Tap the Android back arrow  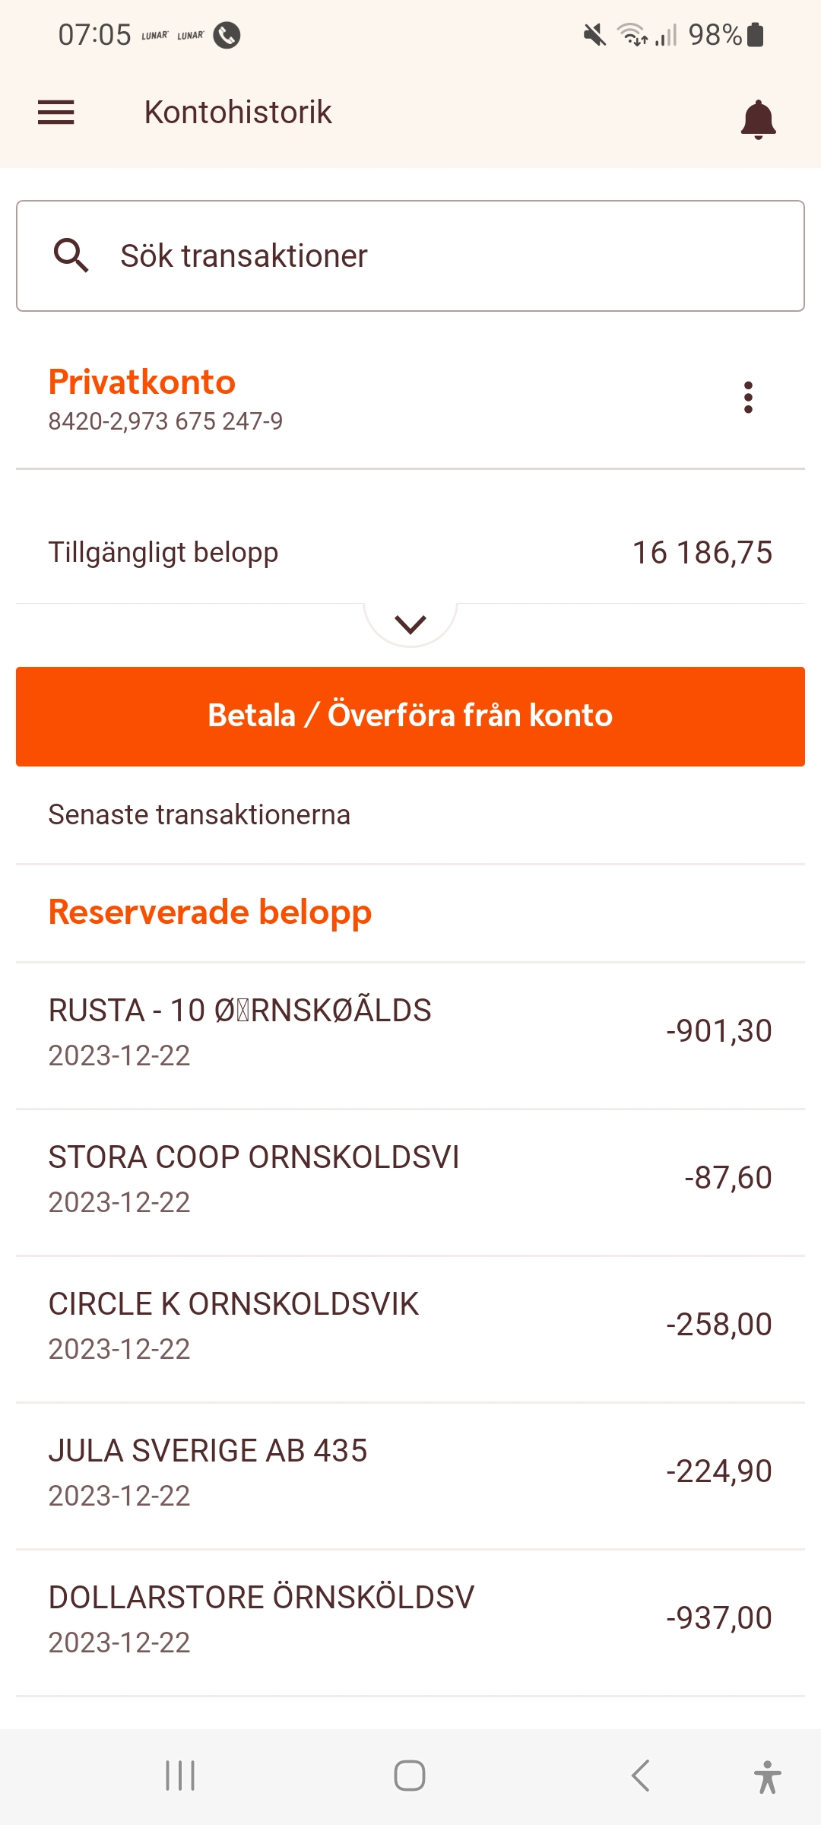640,1776
